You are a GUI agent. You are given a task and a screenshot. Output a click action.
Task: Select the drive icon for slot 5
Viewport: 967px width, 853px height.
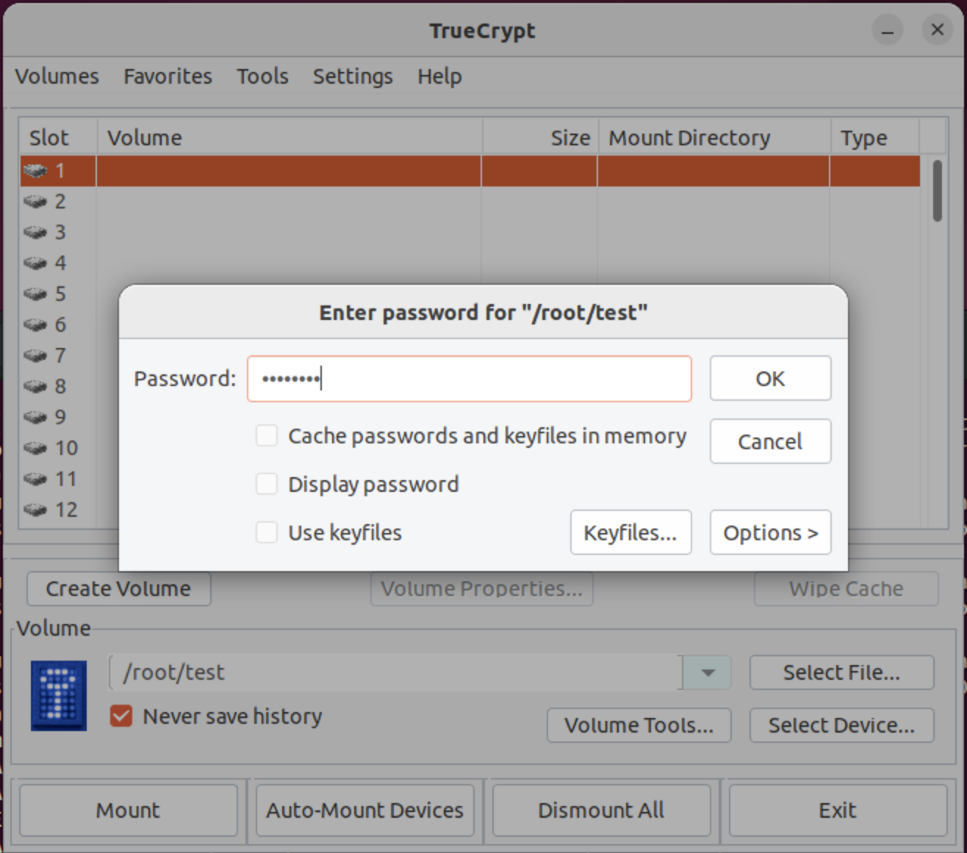pyautogui.click(x=35, y=294)
